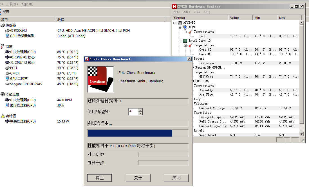Click the 项目 column header
Viewport: 309px width, 188px height.
[x=28, y=20]
